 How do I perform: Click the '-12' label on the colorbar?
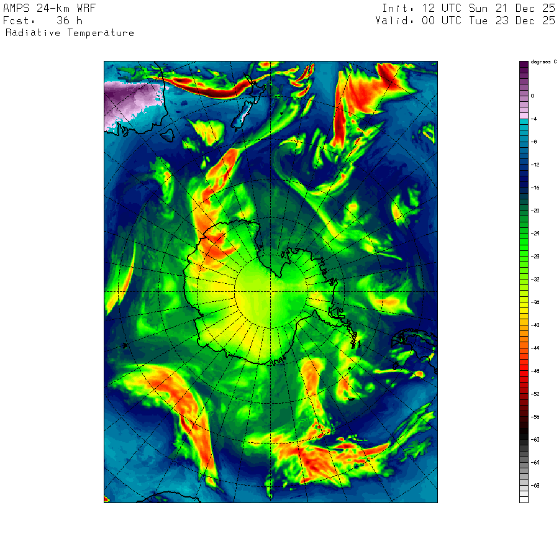coord(535,165)
